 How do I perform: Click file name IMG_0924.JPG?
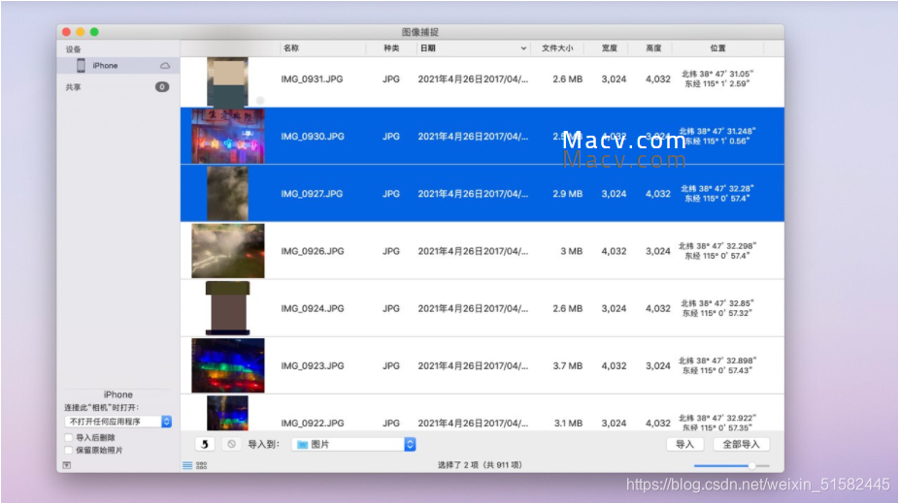pos(313,308)
